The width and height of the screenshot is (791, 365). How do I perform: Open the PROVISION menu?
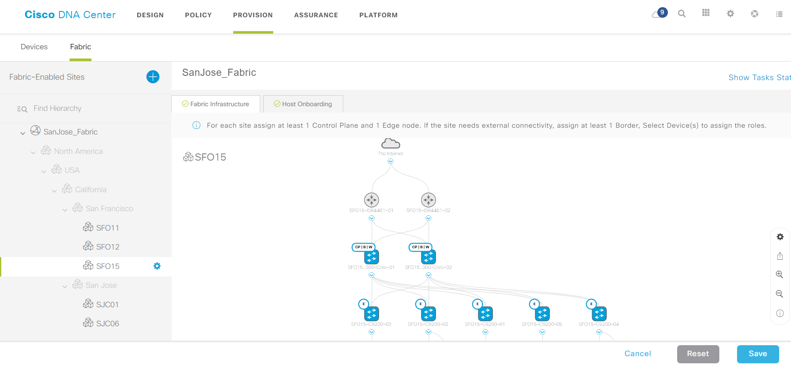pyautogui.click(x=253, y=15)
